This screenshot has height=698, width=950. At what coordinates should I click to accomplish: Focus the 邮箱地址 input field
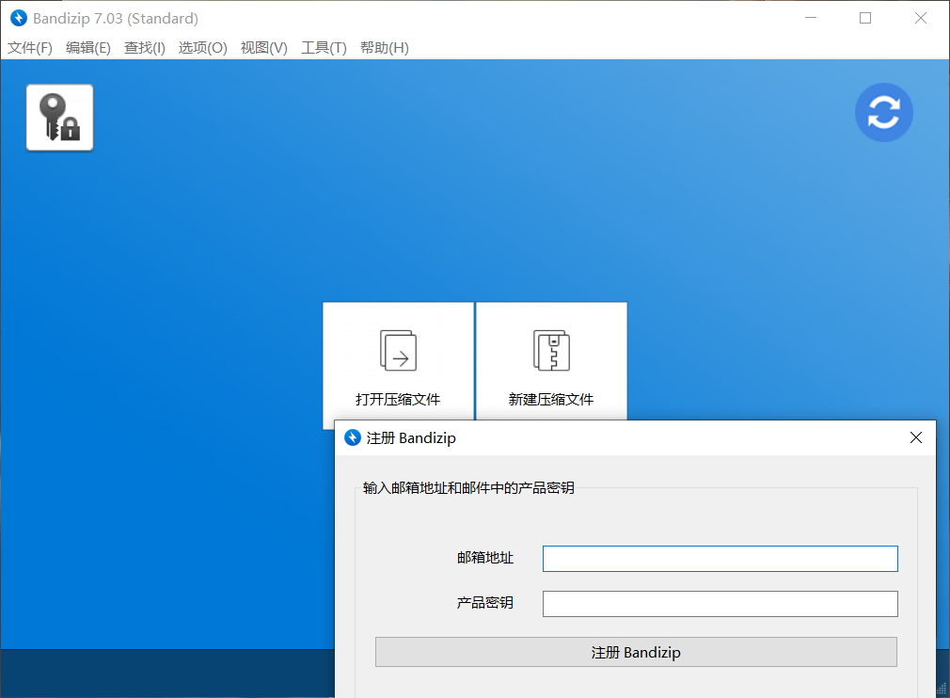(720, 559)
